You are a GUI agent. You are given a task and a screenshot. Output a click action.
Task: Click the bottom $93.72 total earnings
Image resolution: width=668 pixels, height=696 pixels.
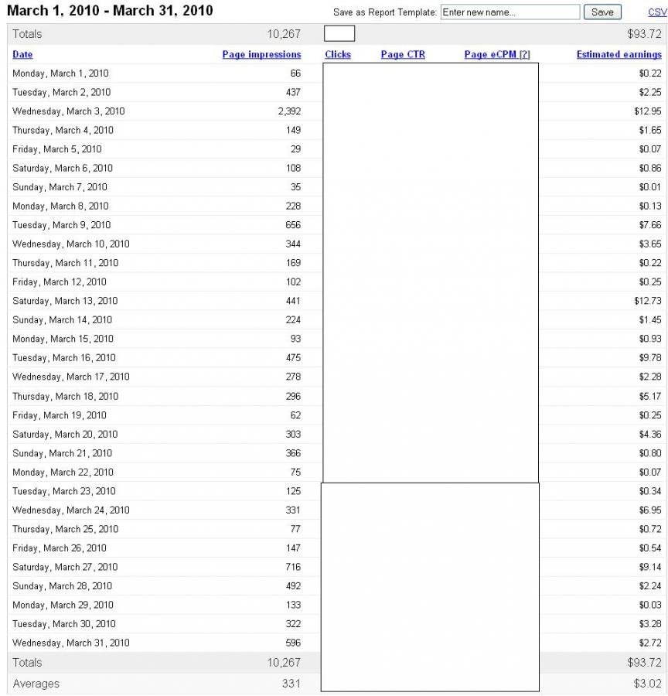(x=644, y=662)
